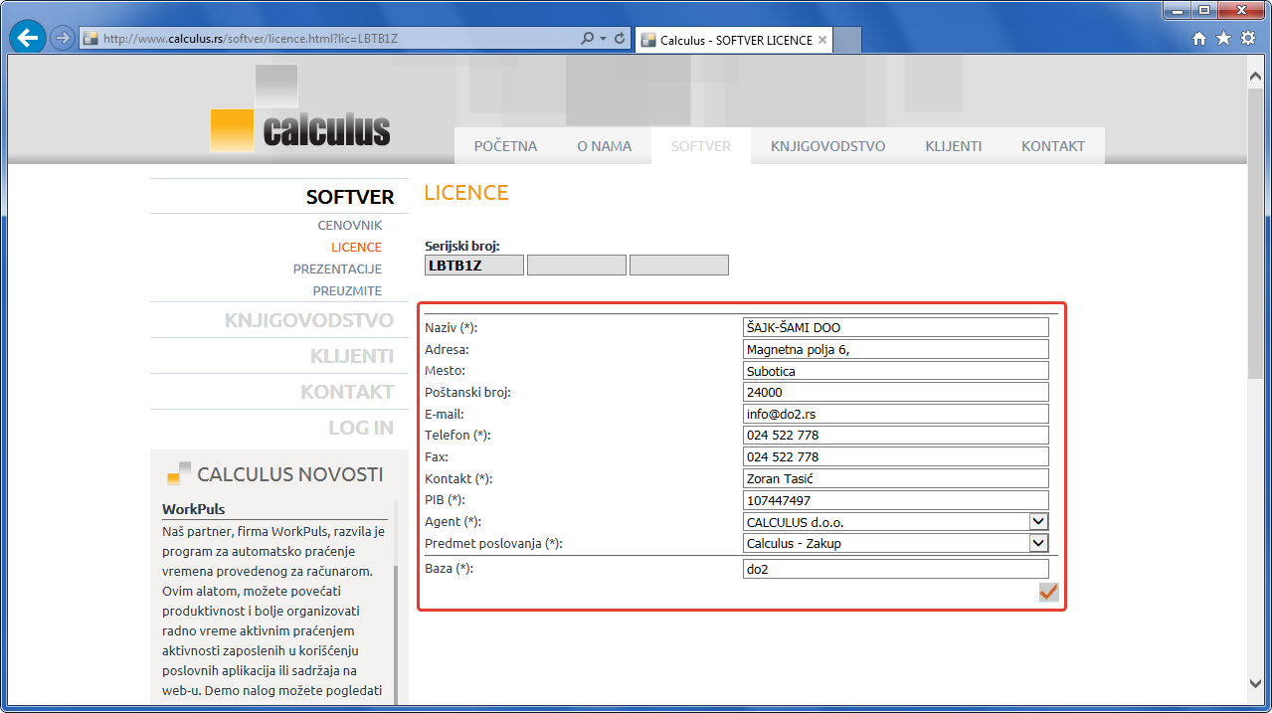Open the browser Home icon
Image resolution: width=1272 pixels, height=713 pixels.
pos(1199,39)
